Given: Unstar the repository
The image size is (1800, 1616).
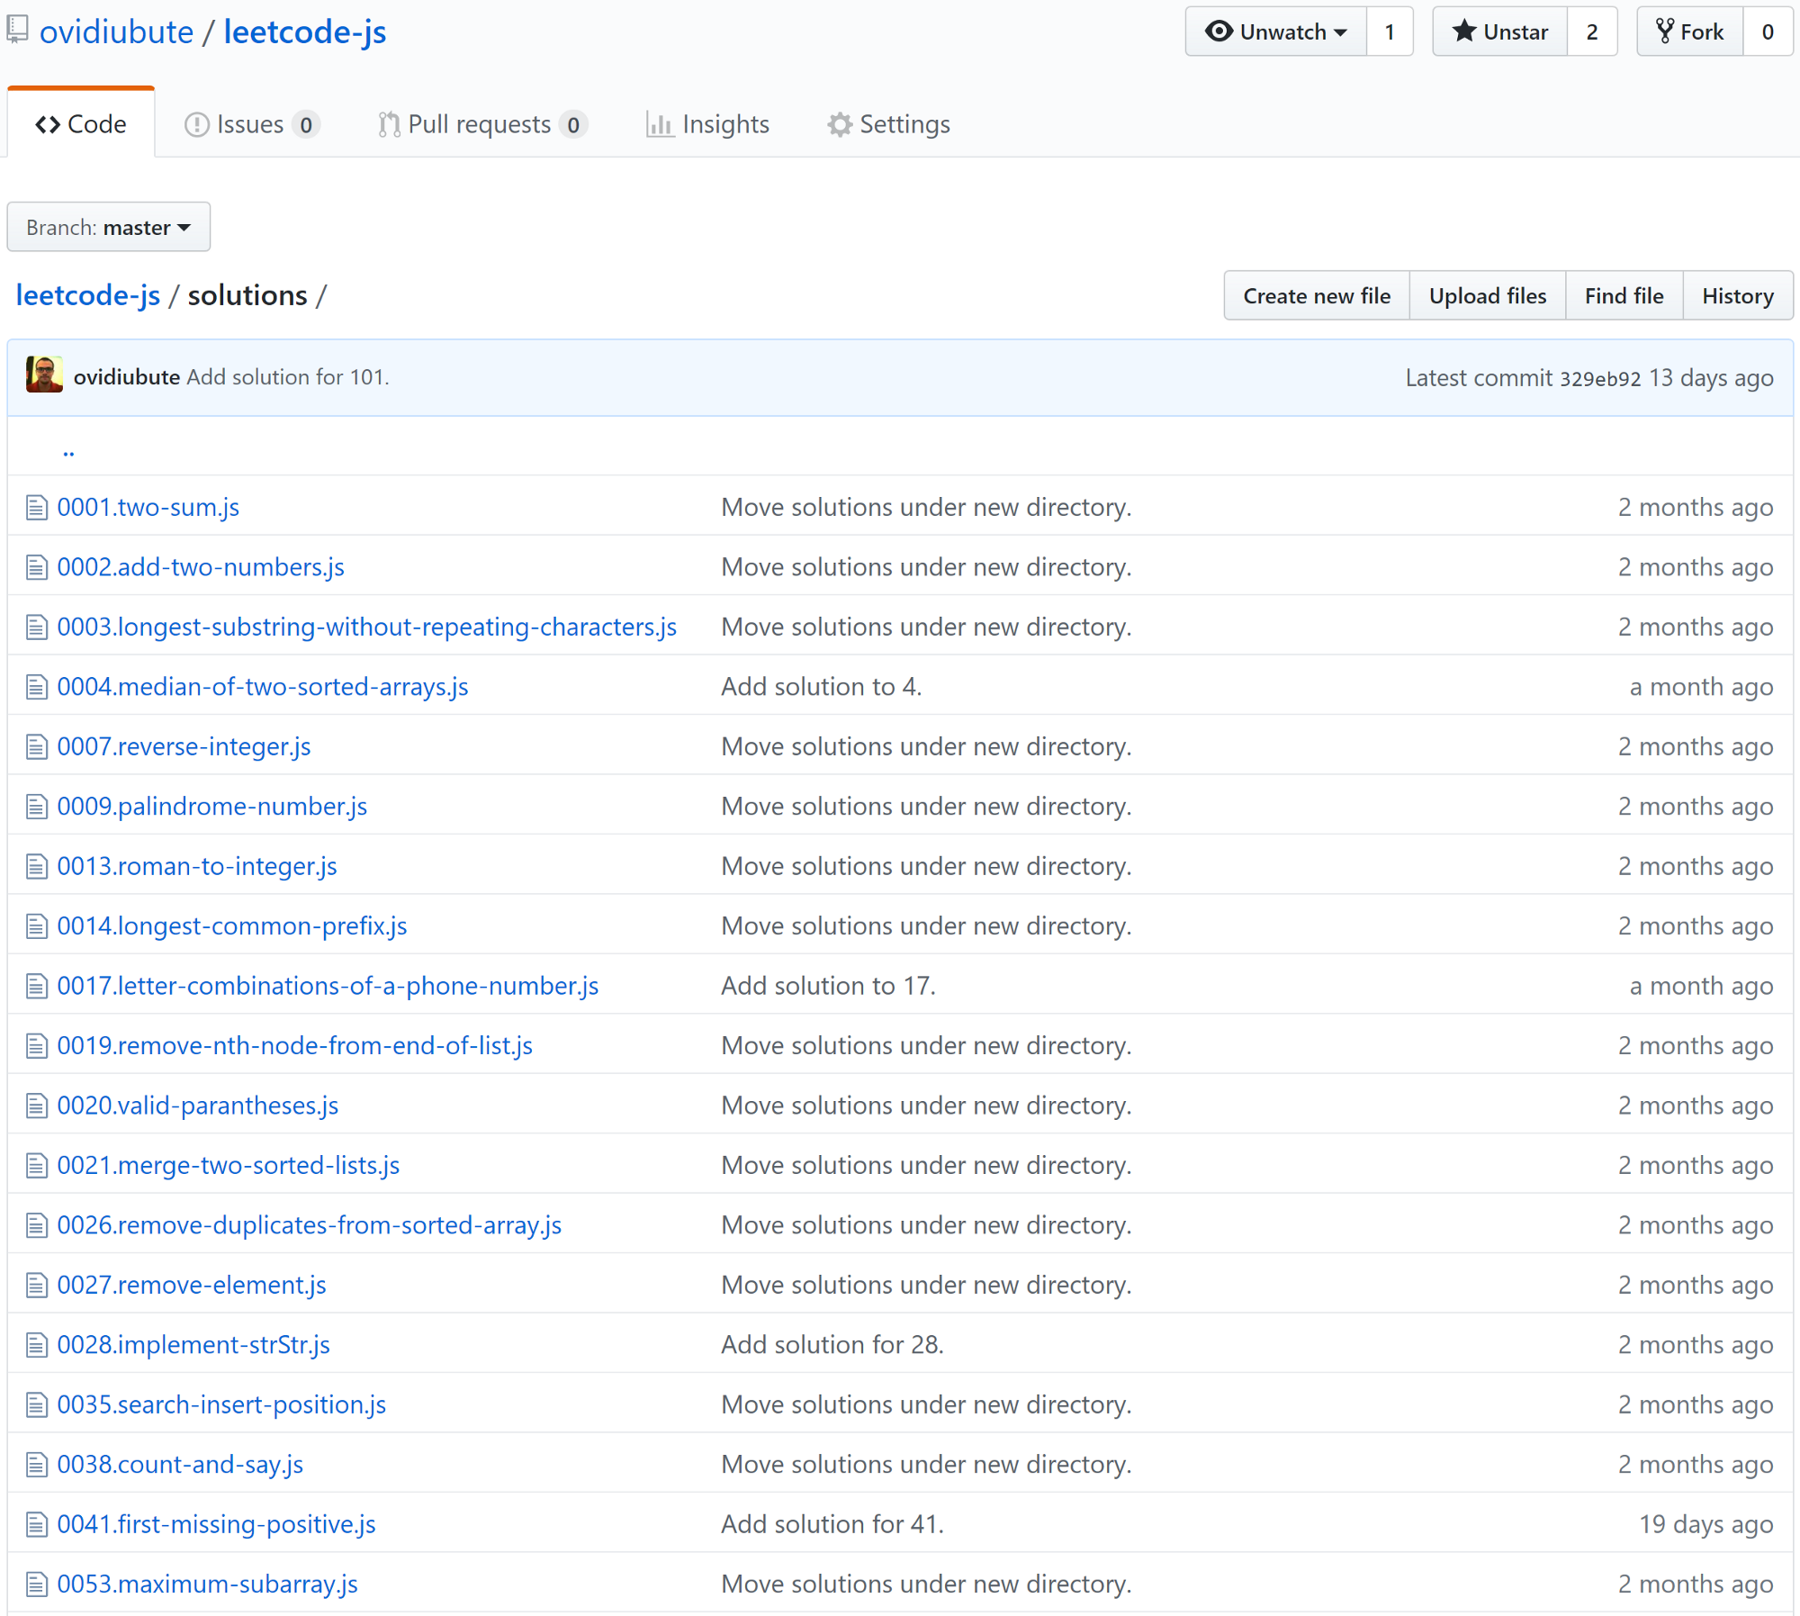Looking at the screenshot, I should click(1499, 32).
